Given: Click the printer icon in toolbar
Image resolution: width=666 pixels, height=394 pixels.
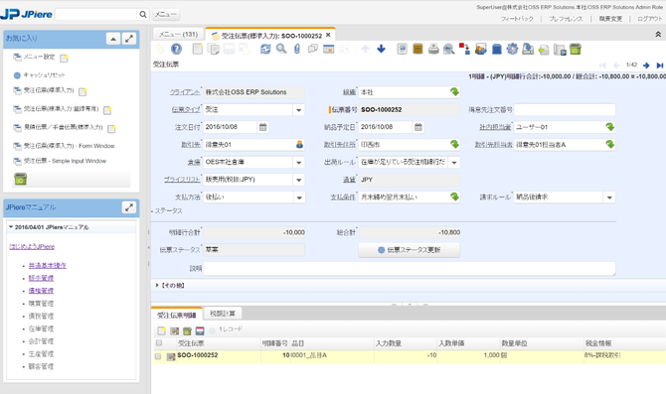Looking at the screenshot, I should pyautogui.click(x=433, y=49).
